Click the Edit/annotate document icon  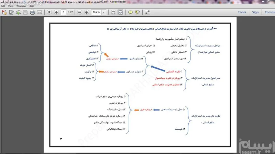click(x=11, y=12)
